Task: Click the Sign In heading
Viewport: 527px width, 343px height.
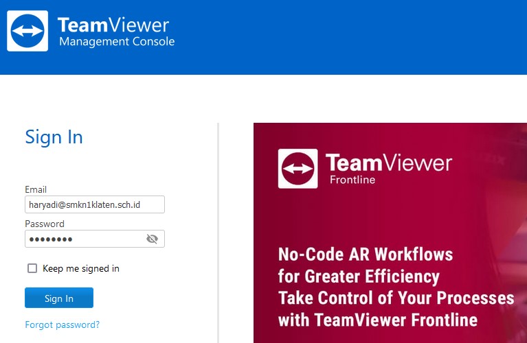Action: [54, 137]
